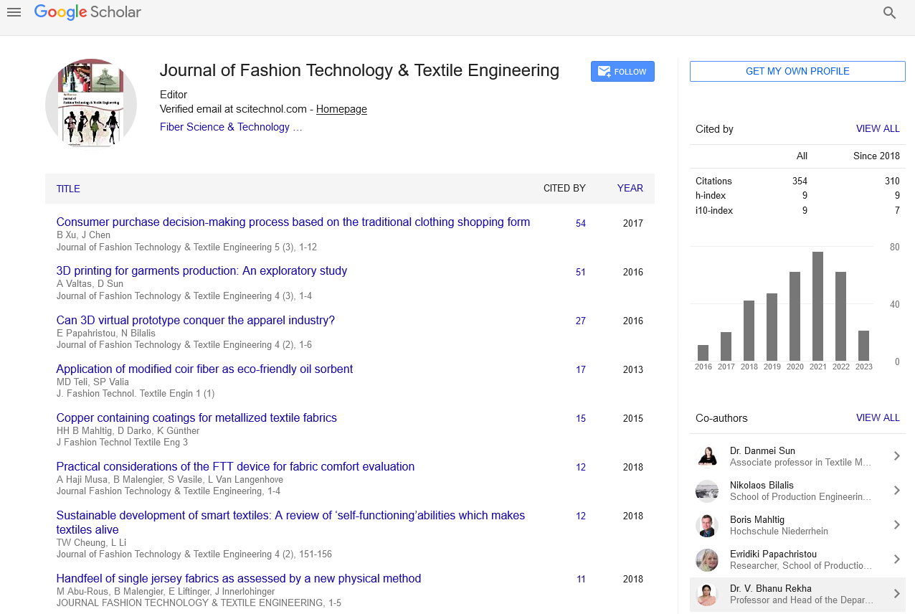
Task: Open FTT device fabric comfort article
Action: (x=235, y=466)
